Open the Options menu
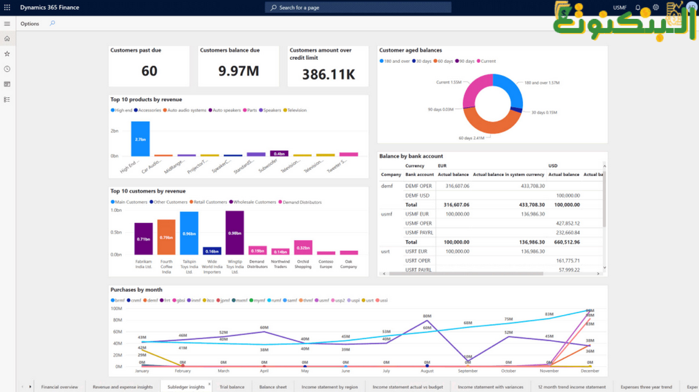This screenshot has height=392, width=699. pos(29,24)
